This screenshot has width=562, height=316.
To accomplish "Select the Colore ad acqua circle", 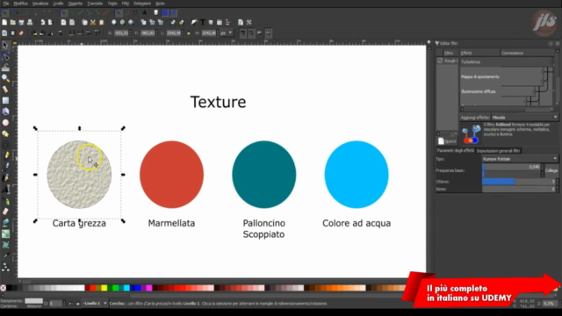I will coord(357,175).
